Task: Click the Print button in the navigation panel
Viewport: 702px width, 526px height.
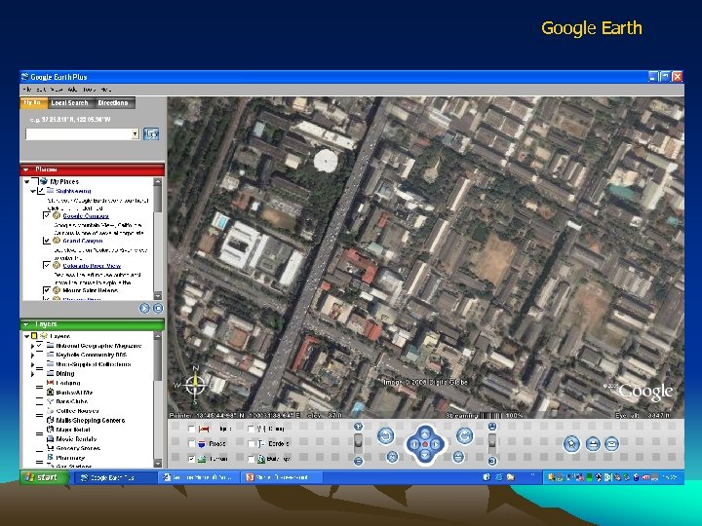Action: pos(593,444)
